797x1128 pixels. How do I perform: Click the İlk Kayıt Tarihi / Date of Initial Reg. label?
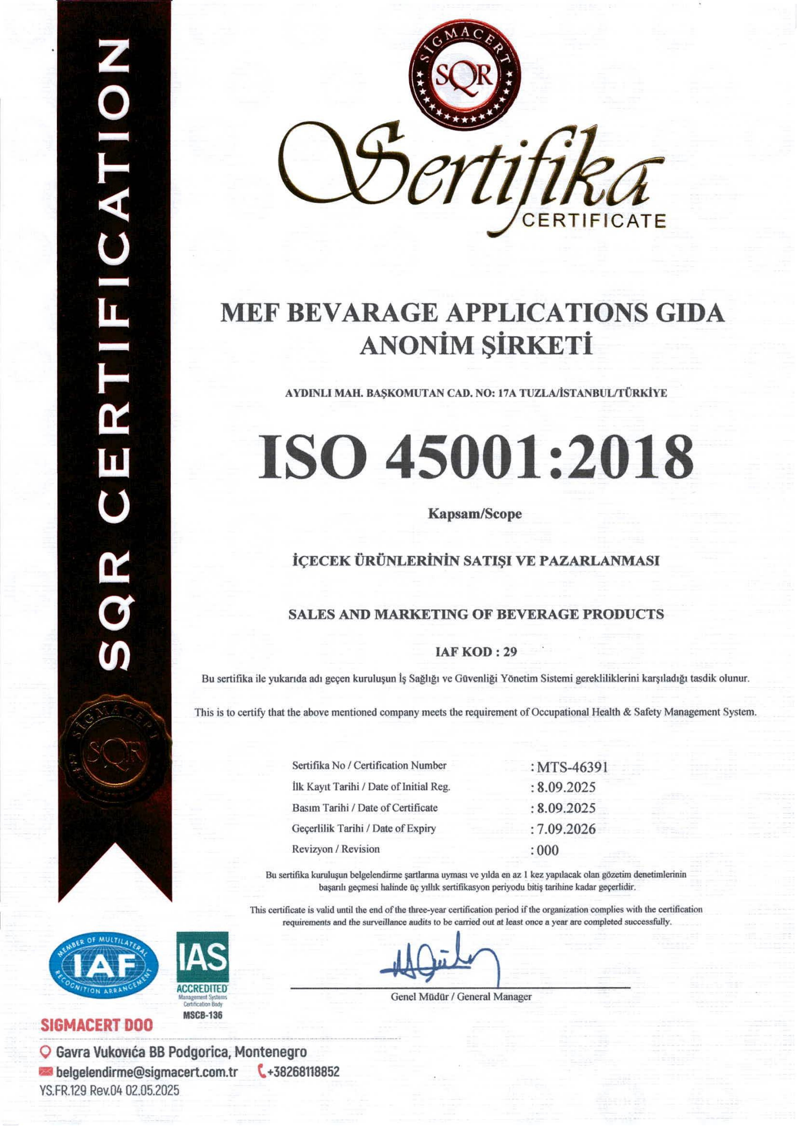point(371,787)
